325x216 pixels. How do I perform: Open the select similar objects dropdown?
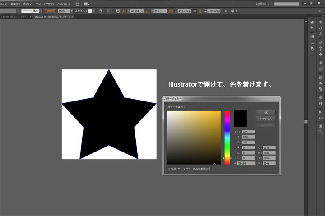[x=234, y=11]
